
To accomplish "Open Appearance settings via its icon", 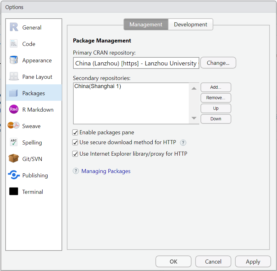I will [x=14, y=60].
